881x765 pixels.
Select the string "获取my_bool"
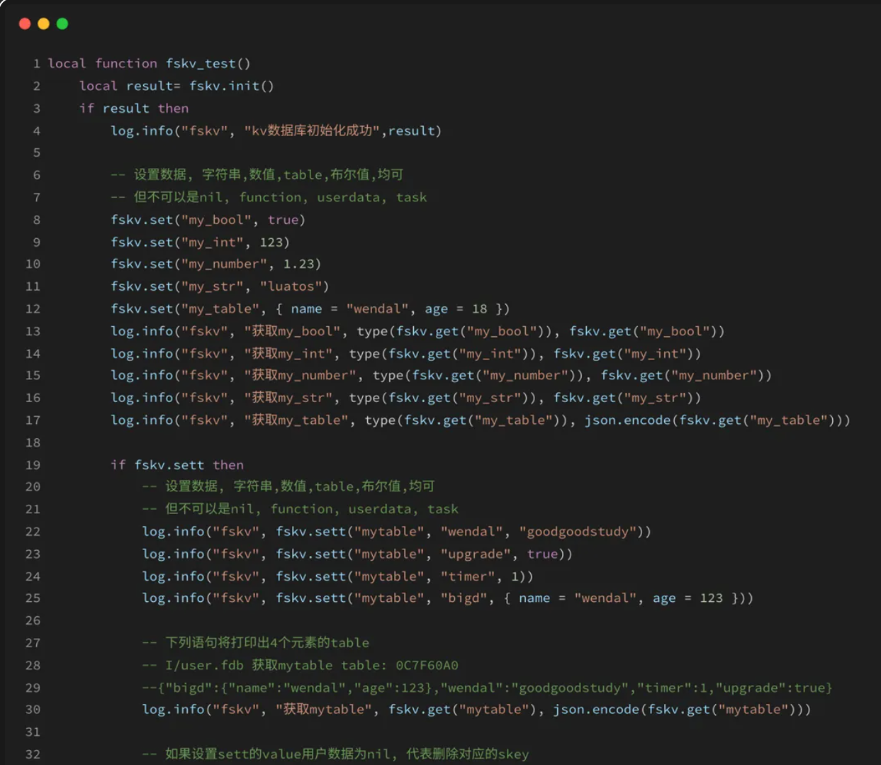tap(291, 331)
